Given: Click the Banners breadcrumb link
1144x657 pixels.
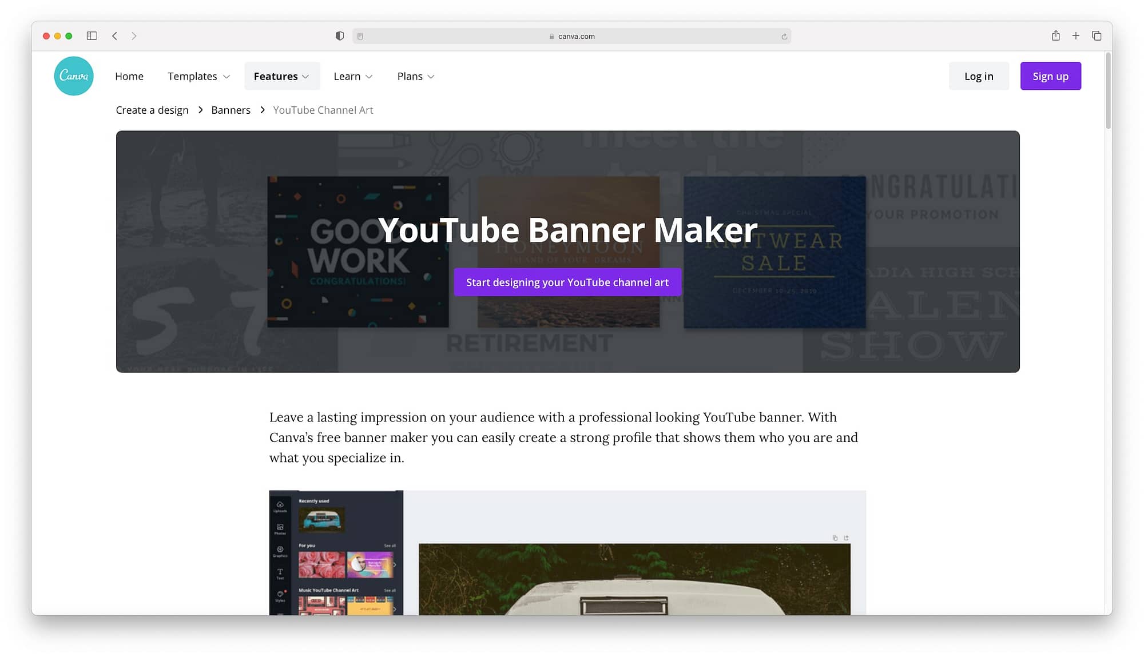Looking at the screenshot, I should 230,110.
